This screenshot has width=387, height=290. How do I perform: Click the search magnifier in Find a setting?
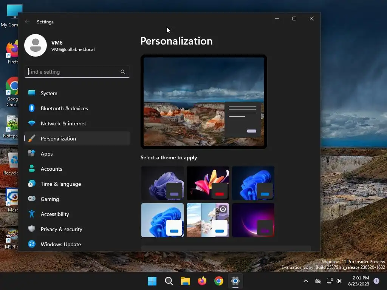click(x=123, y=72)
